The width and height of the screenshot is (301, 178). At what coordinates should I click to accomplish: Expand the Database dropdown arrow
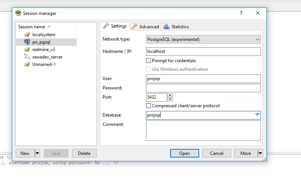pos(257,115)
